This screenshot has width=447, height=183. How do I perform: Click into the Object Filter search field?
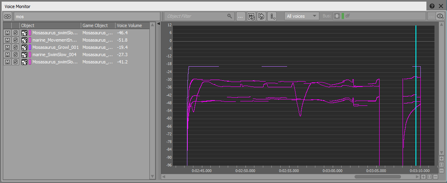pyautogui.click(x=199, y=16)
